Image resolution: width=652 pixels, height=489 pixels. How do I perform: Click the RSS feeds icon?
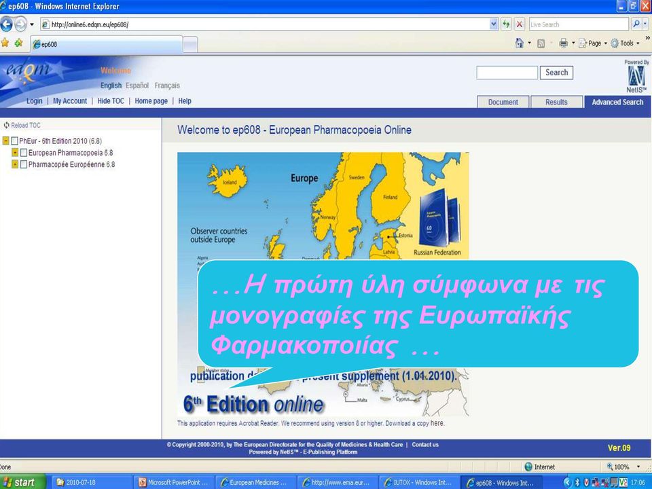click(541, 43)
